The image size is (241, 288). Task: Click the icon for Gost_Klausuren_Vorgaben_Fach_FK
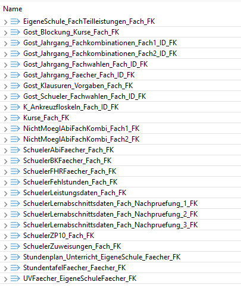15,86
